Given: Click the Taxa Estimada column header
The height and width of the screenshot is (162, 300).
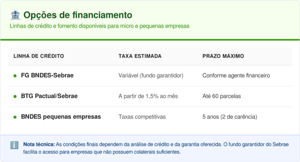Looking at the screenshot, I should point(140,56).
